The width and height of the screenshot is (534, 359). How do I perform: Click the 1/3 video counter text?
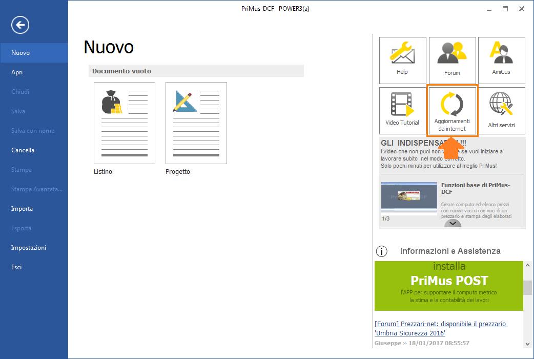coord(385,218)
